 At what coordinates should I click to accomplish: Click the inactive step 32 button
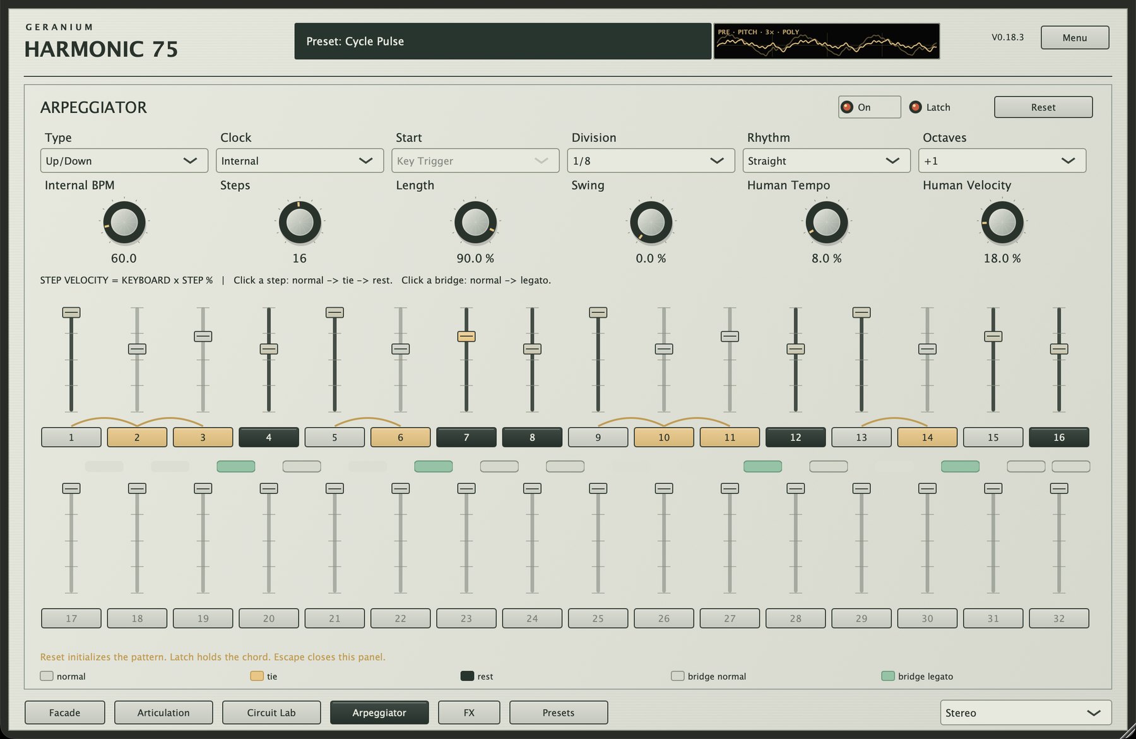tap(1059, 618)
